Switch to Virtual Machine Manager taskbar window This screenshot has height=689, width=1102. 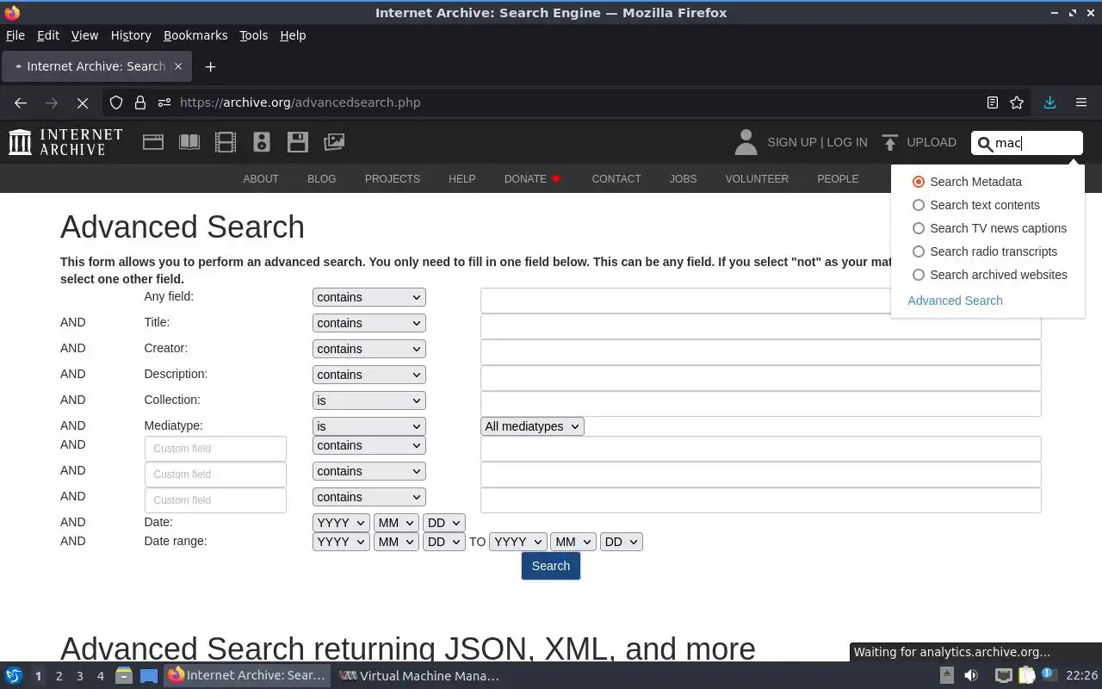point(419,675)
